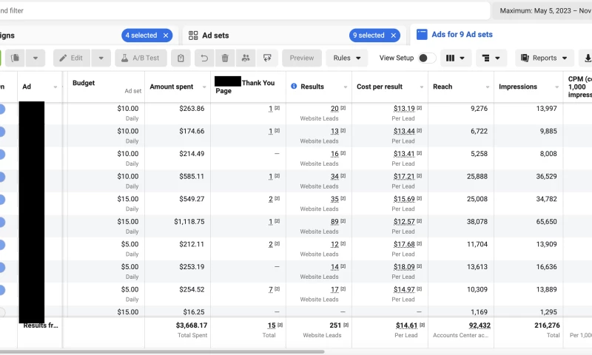Click the $12.57 cost per lead value

404,222
